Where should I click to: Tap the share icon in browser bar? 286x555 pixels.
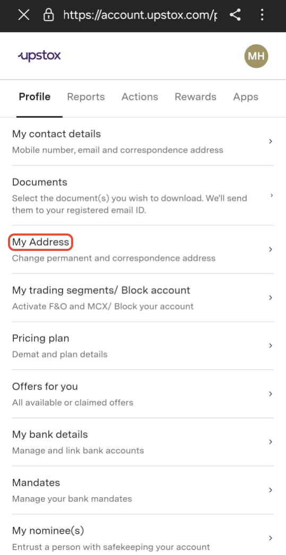[x=235, y=15]
